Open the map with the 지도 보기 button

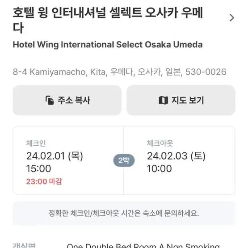181,100
